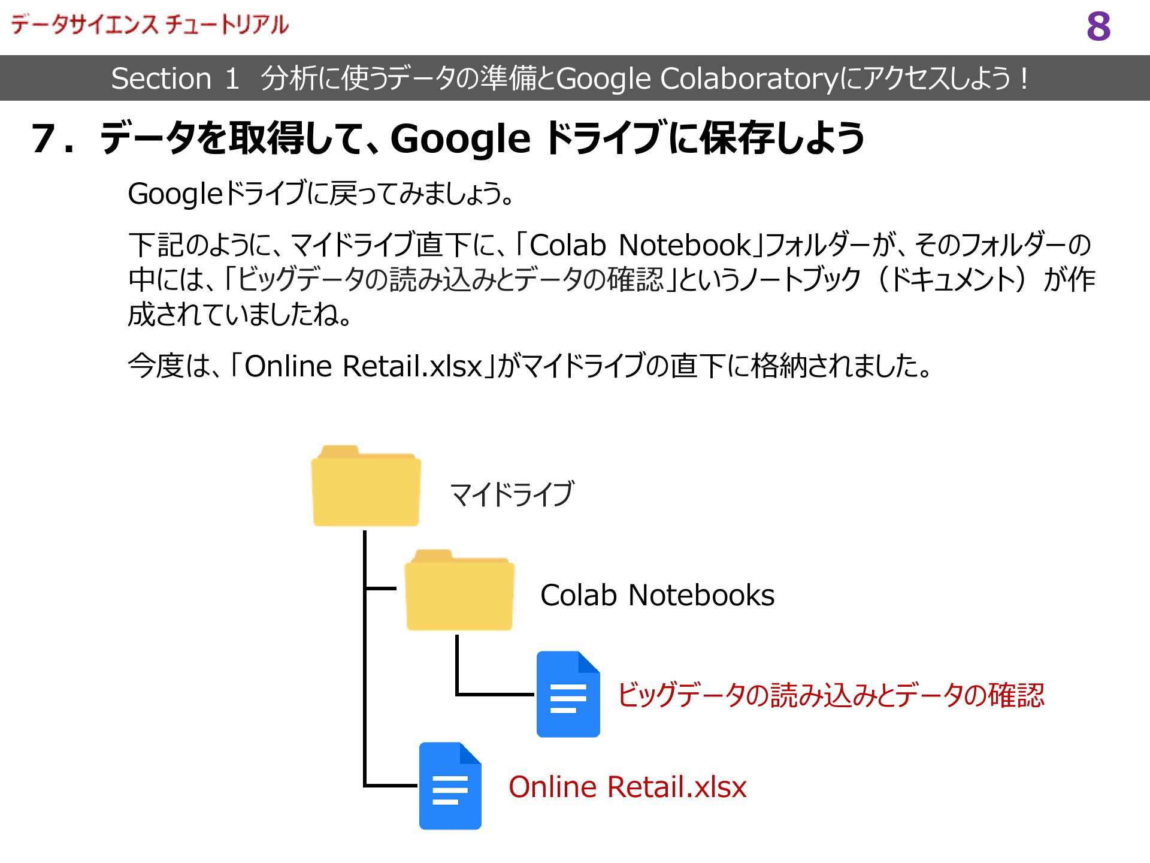This screenshot has width=1150, height=863.
Task: Select the マイドライブ label
Action: pos(512,494)
